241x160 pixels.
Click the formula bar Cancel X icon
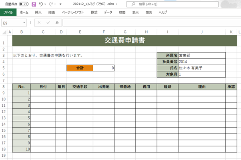(x=39, y=23)
